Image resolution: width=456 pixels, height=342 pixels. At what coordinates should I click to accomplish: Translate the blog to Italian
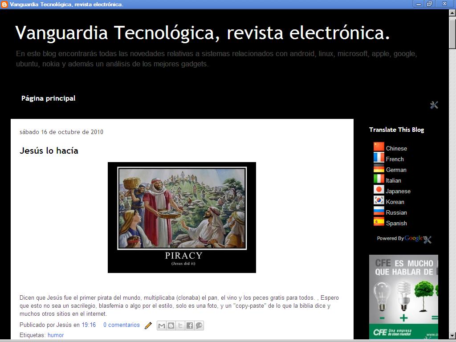tap(394, 181)
